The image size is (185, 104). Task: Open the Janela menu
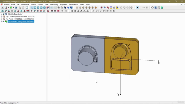click(82, 4)
